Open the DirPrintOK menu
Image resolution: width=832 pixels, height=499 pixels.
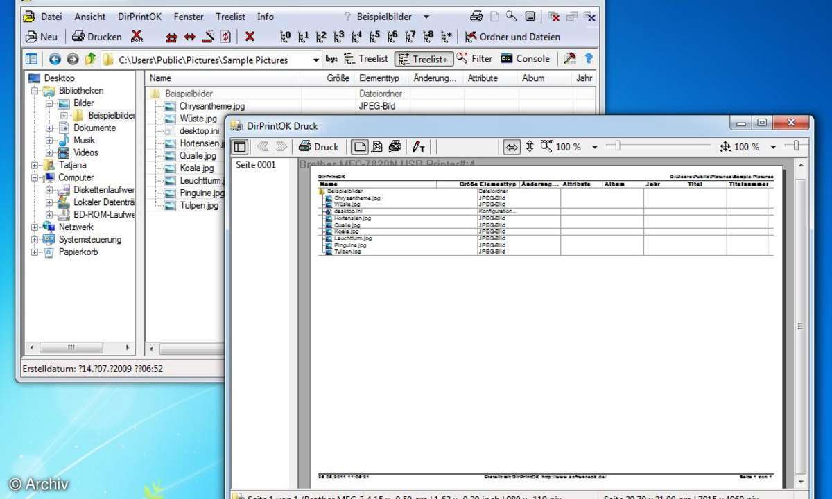(x=140, y=17)
